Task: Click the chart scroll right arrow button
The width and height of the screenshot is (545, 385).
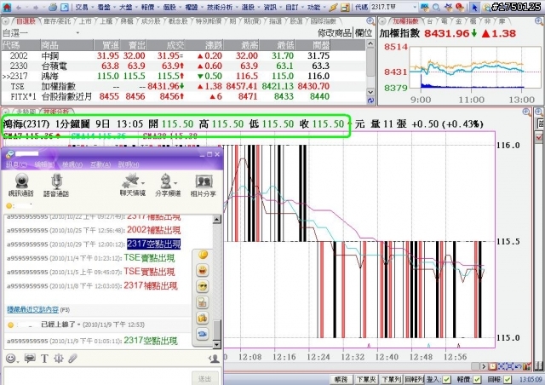Action: (484, 366)
